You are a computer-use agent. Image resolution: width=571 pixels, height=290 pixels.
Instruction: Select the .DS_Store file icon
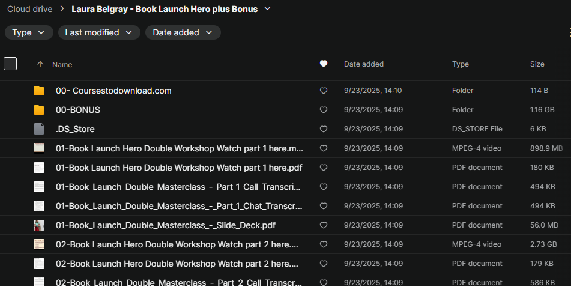(x=39, y=129)
